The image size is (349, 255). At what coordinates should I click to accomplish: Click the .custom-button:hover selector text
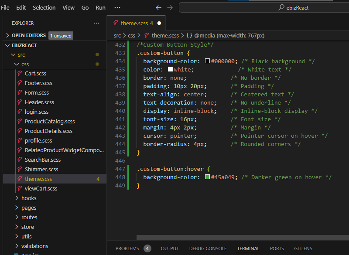[x=170, y=169]
